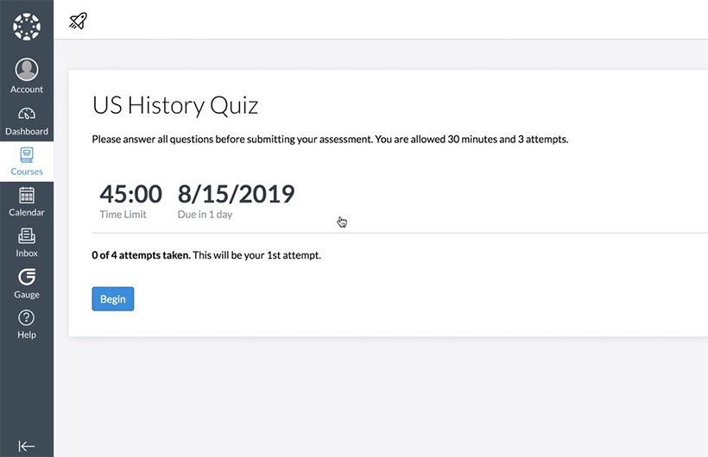
Task: Collapse the global navigation sidebar arrow
Action: coord(27,446)
